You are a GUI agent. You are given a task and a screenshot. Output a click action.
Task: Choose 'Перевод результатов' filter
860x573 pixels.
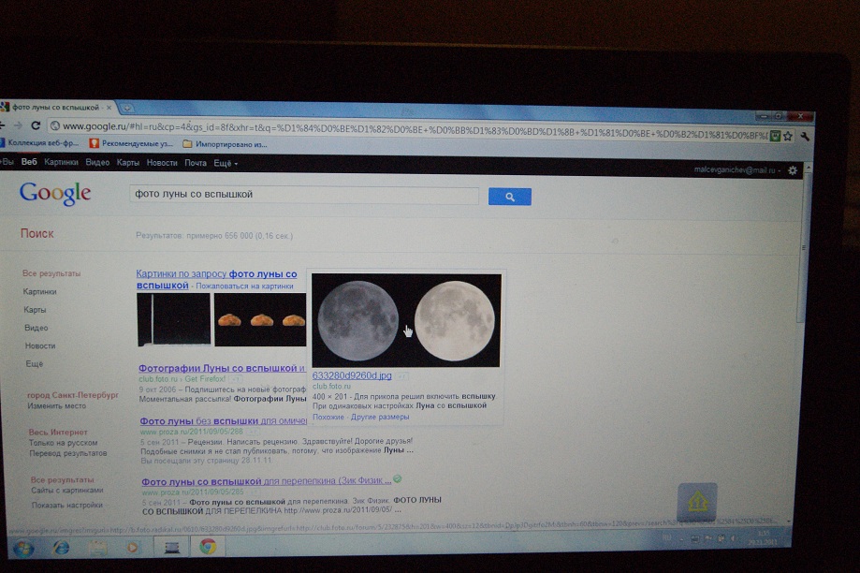point(68,453)
